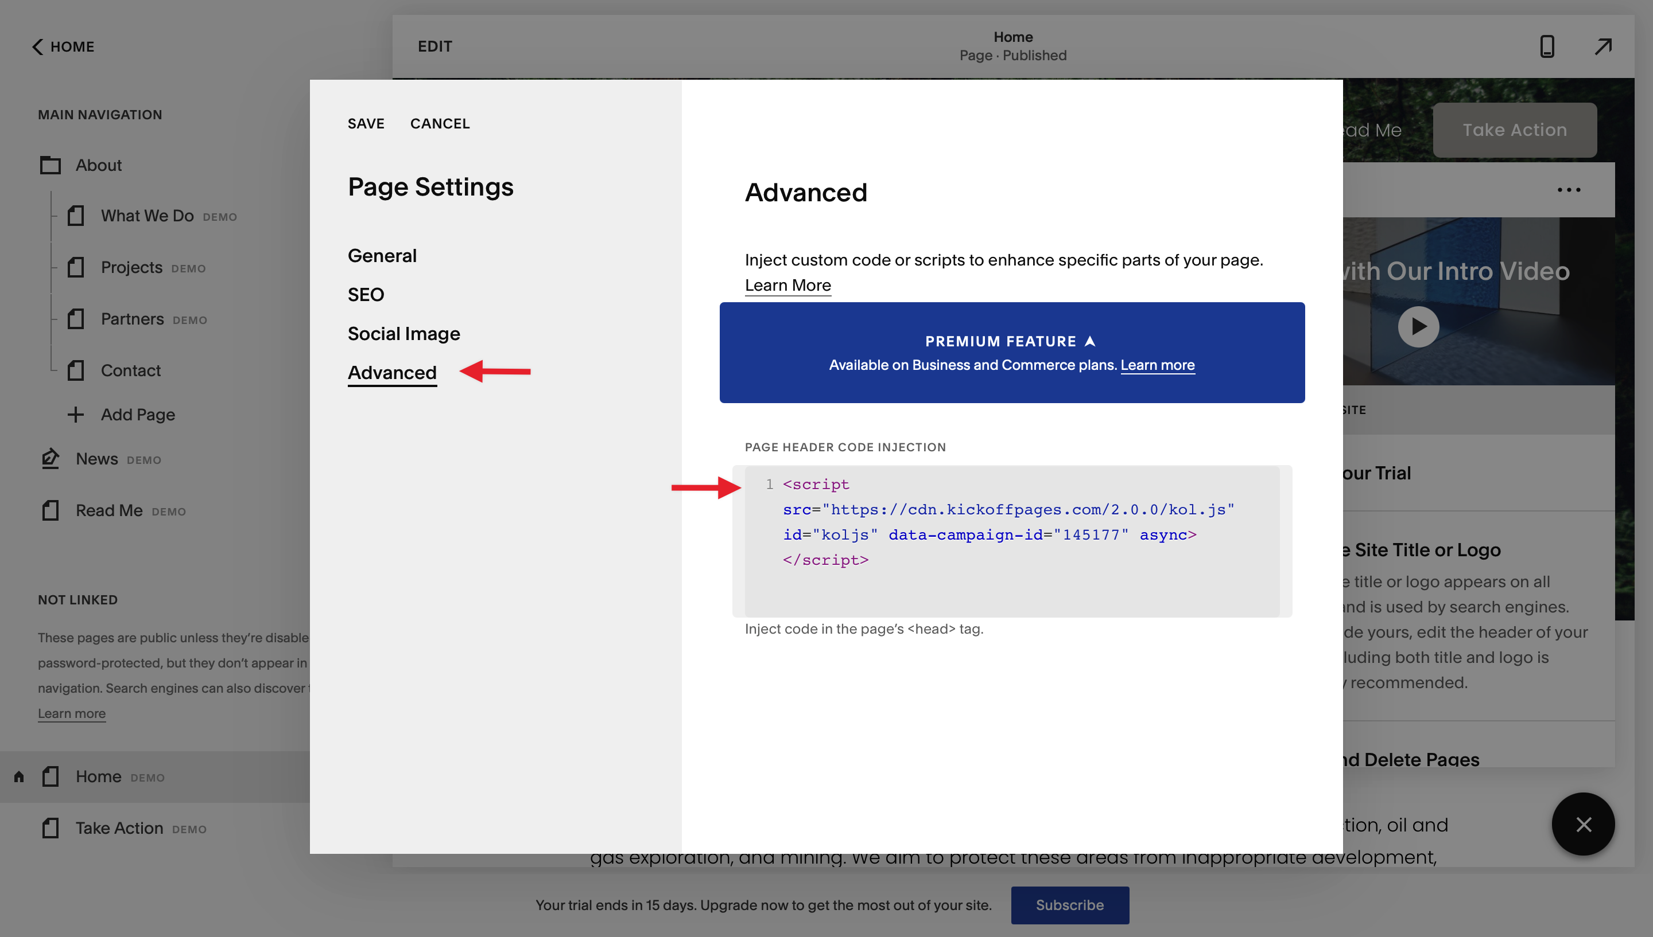Select the What We Do page
The image size is (1653, 937).
(148, 216)
